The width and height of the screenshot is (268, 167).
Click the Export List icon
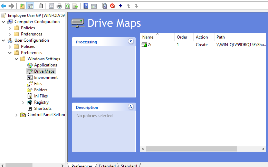pyautogui.click(x=75, y=6)
